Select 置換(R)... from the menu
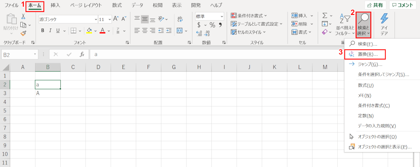The width and height of the screenshot is (420, 167). (x=367, y=54)
